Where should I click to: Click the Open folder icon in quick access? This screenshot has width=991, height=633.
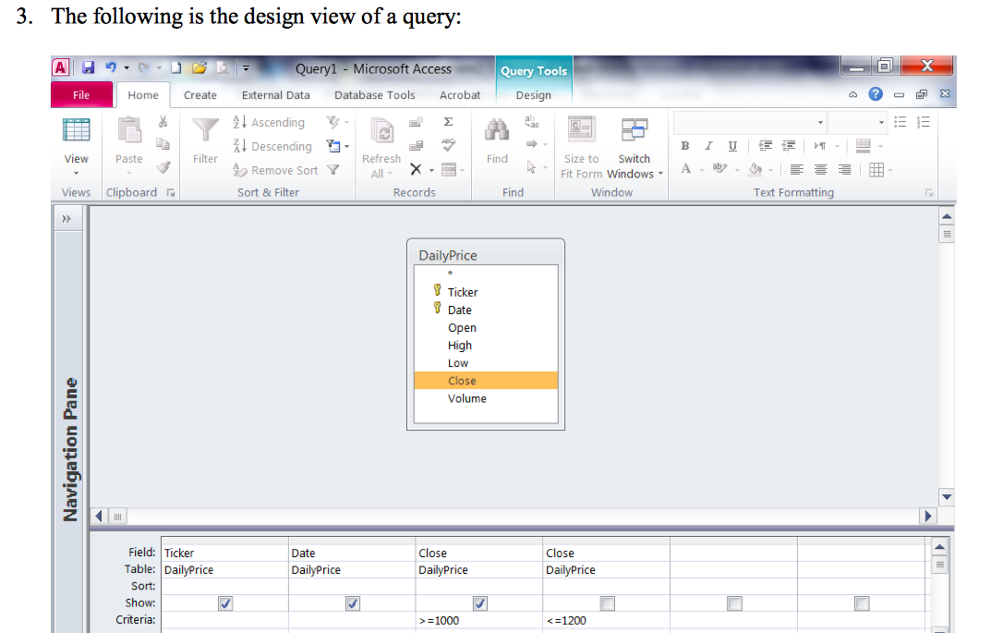click(x=199, y=67)
